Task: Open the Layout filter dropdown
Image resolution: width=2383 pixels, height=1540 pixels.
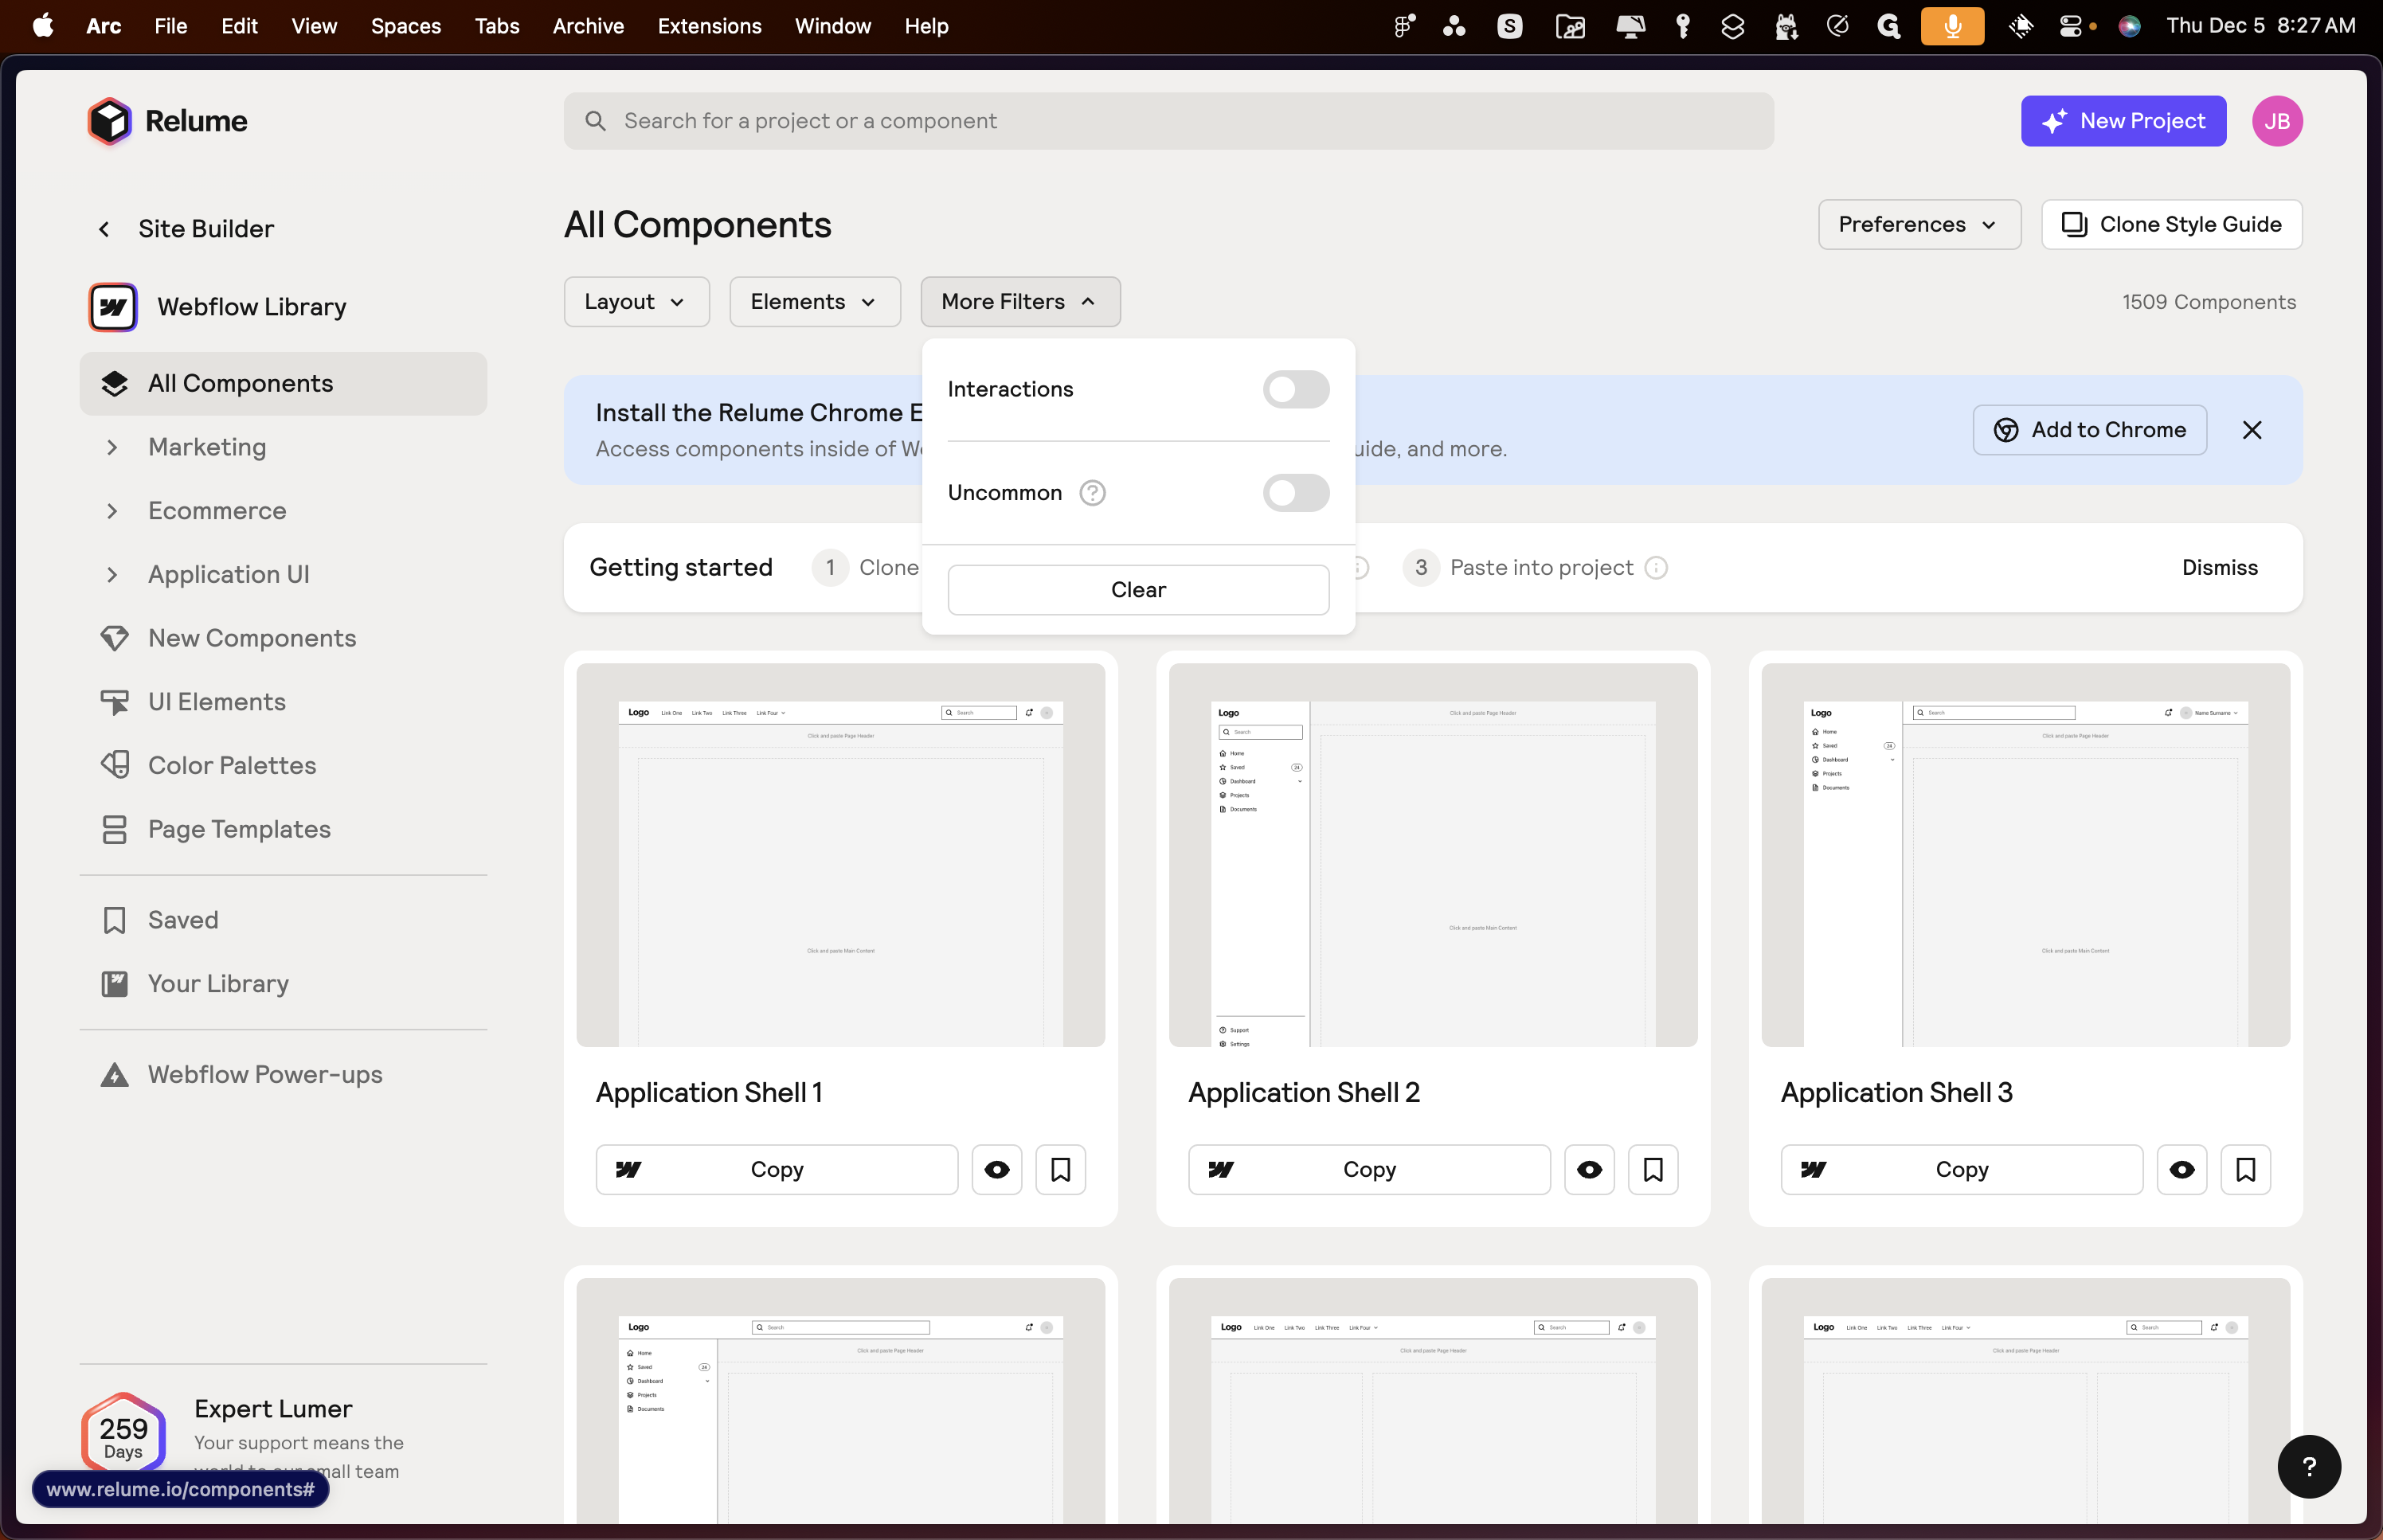Action: coord(636,302)
